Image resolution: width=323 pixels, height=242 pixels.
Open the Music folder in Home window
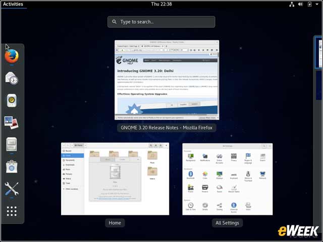click(x=152, y=157)
